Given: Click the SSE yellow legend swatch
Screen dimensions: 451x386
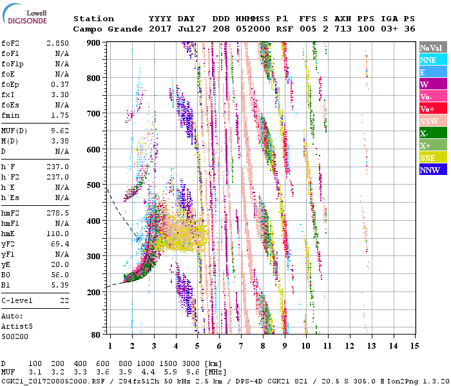Looking at the screenshot, I should click(432, 158).
